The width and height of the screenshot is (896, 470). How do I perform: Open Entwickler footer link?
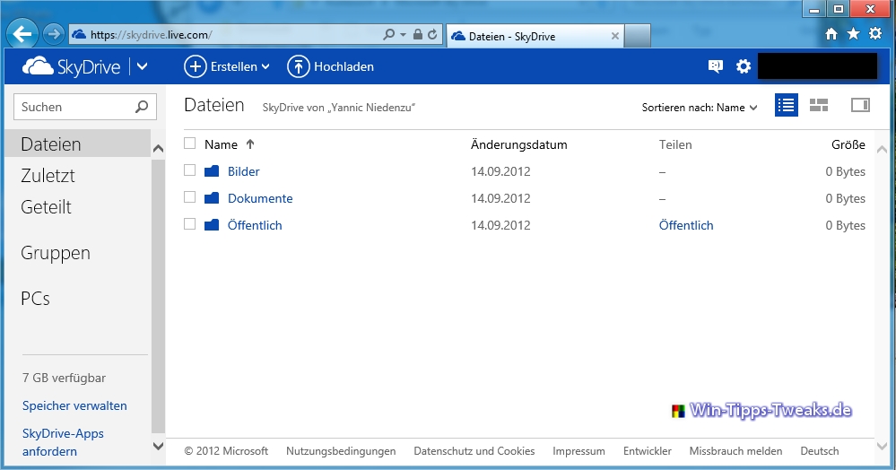point(648,451)
